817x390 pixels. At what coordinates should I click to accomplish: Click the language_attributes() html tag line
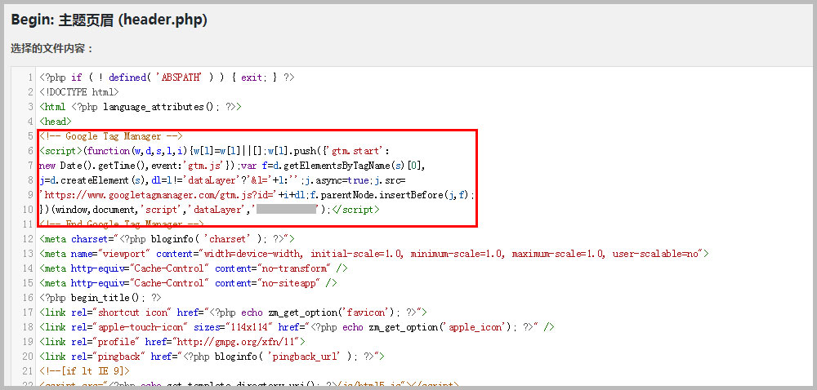[x=140, y=107]
